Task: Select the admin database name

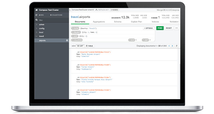Action: 42,25
